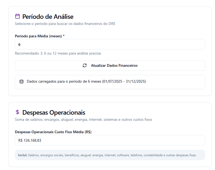
Task: Focus the Período para Média months input
Action: pyautogui.click(x=110, y=44)
